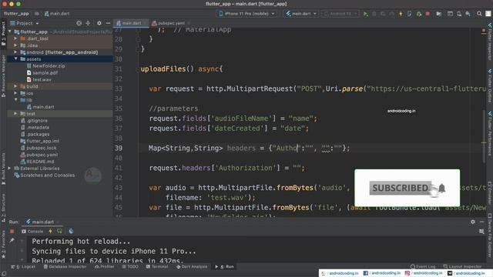Collapse the lib folder

[15, 100]
